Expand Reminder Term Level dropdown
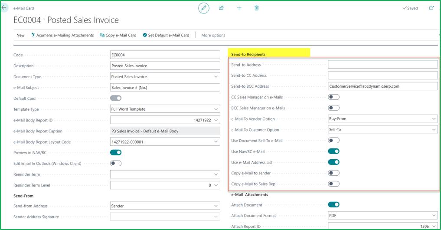441x230 pixels. [216, 185]
